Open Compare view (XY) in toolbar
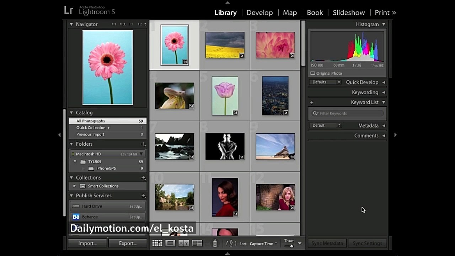 pyautogui.click(x=183, y=243)
